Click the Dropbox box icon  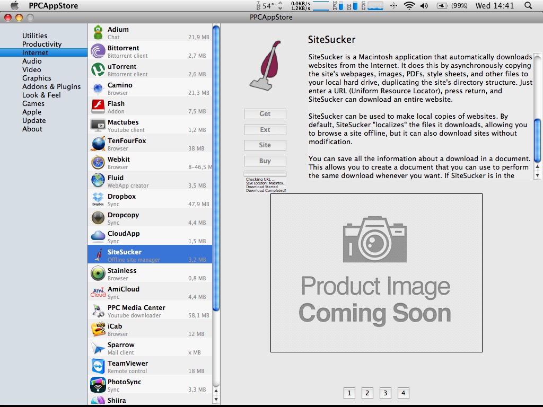pos(98,199)
